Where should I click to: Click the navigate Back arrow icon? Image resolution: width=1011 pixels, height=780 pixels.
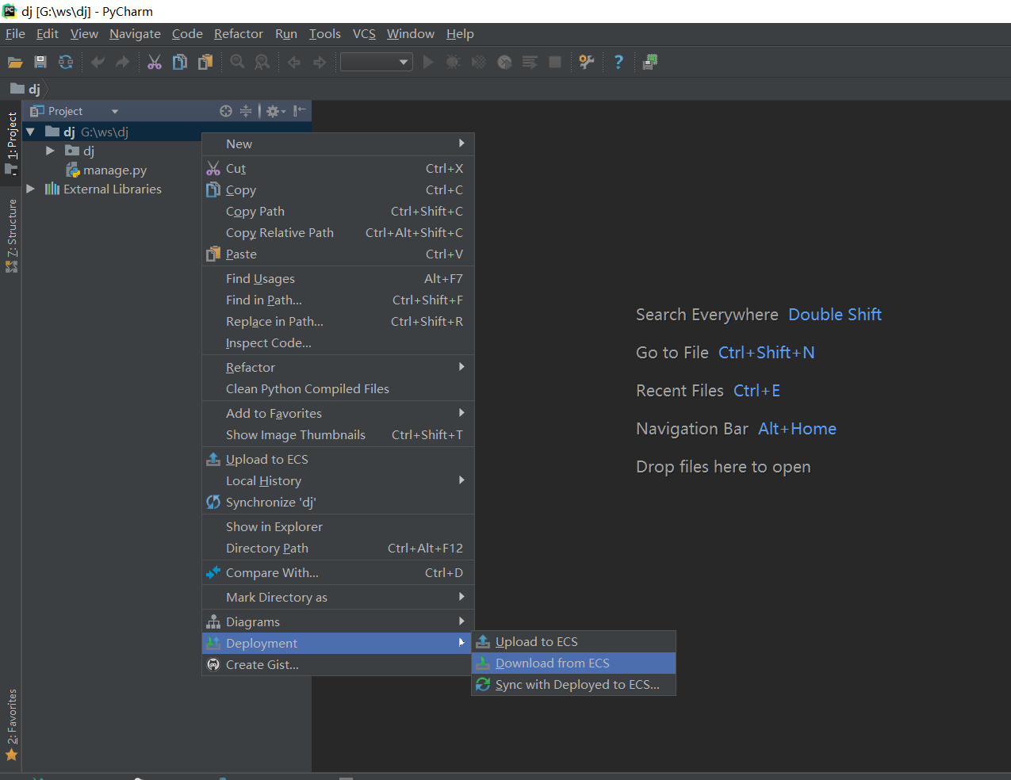coord(294,62)
